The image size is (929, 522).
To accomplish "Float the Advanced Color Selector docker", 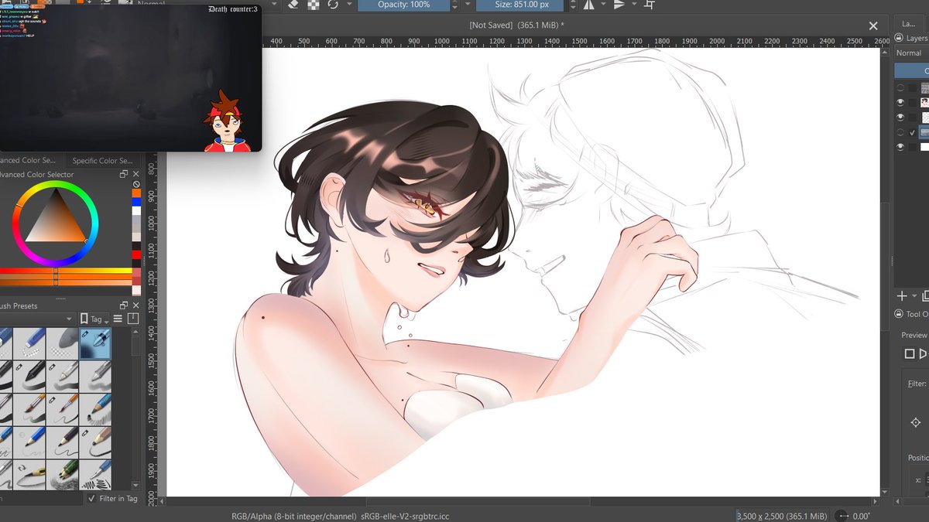I will click(124, 175).
